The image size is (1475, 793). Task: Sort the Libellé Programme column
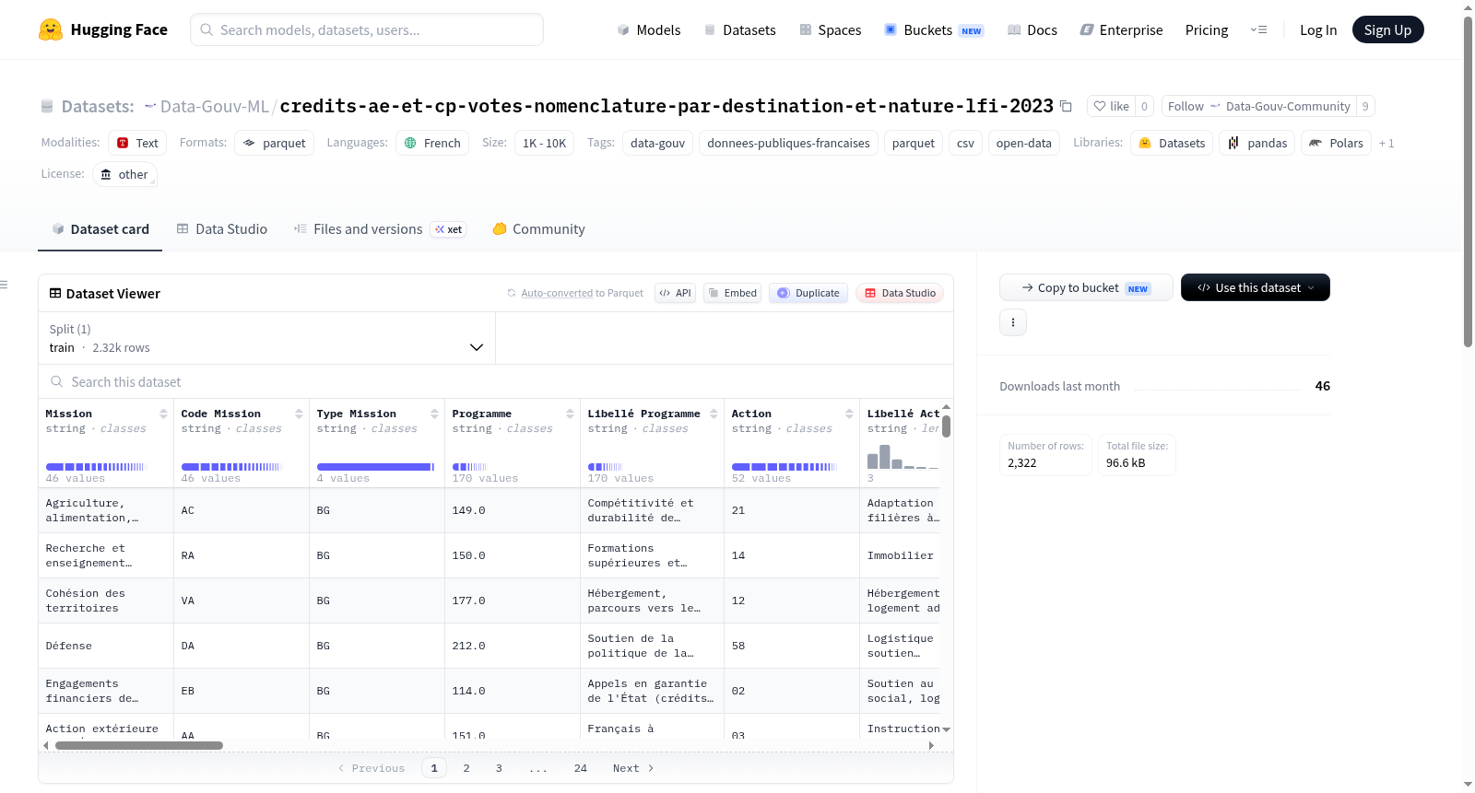point(714,414)
